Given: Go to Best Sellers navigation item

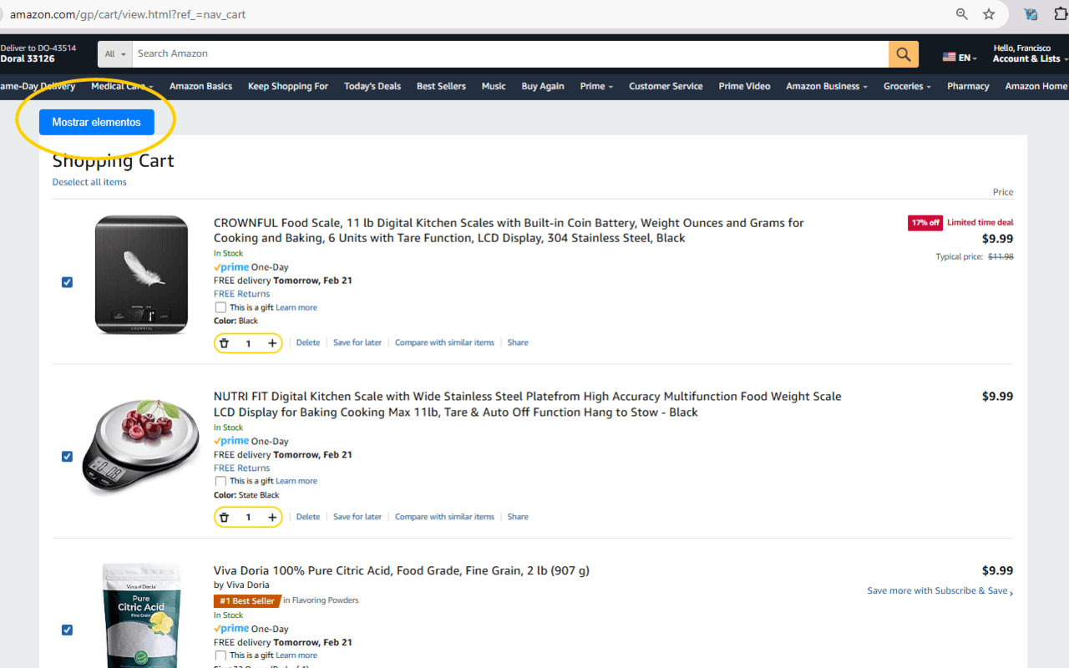Looking at the screenshot, I should tap(441, 86).
